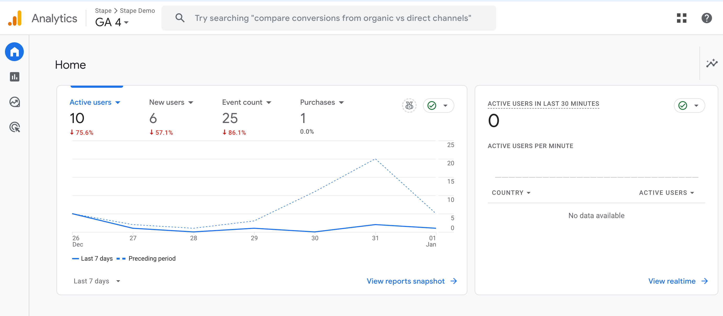The image size is (723, 316).
Task: Click the 0.0% change under Purchases
Action: coord(307,132)
